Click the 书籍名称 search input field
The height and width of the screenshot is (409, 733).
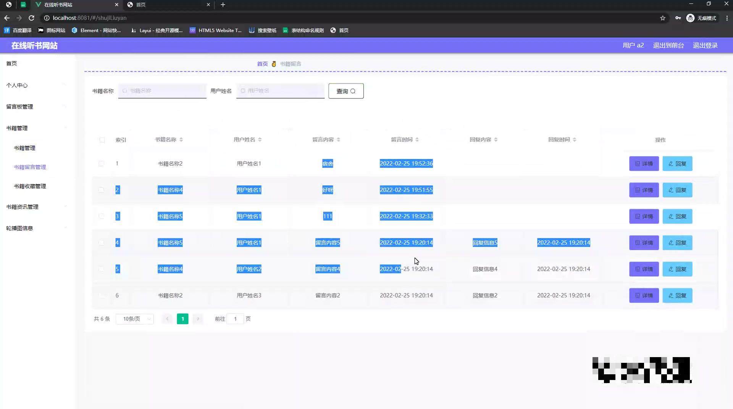click(x=162, y=91)
